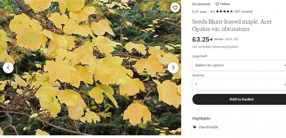The width and height of the screenshot is (286, 138).
Task: Click the 5,131 sales count
Action: (x=199, y=12)
